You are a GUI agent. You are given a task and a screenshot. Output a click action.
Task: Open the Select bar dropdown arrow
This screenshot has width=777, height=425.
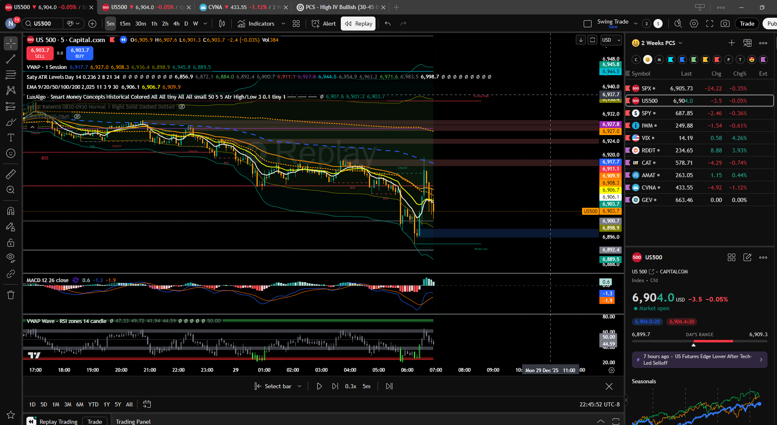(x=299, y=386)
